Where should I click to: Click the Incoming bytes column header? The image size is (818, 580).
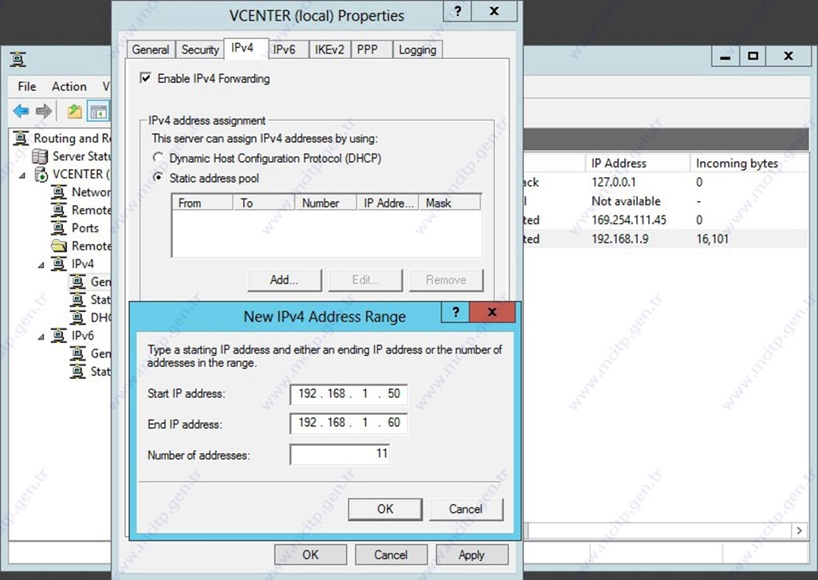[x=749, y=163]
